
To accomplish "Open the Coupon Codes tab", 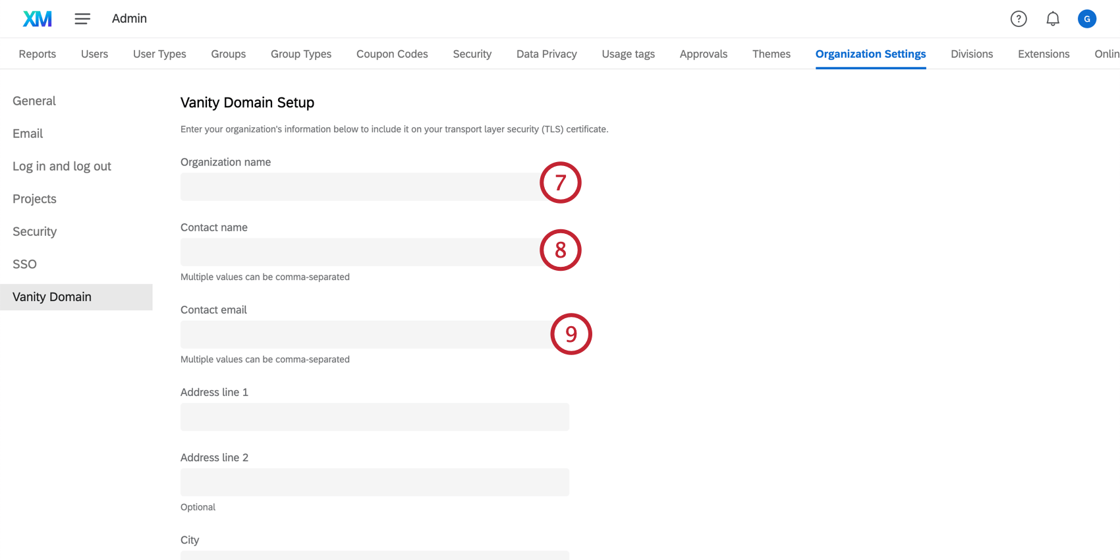I will (392, 54).
